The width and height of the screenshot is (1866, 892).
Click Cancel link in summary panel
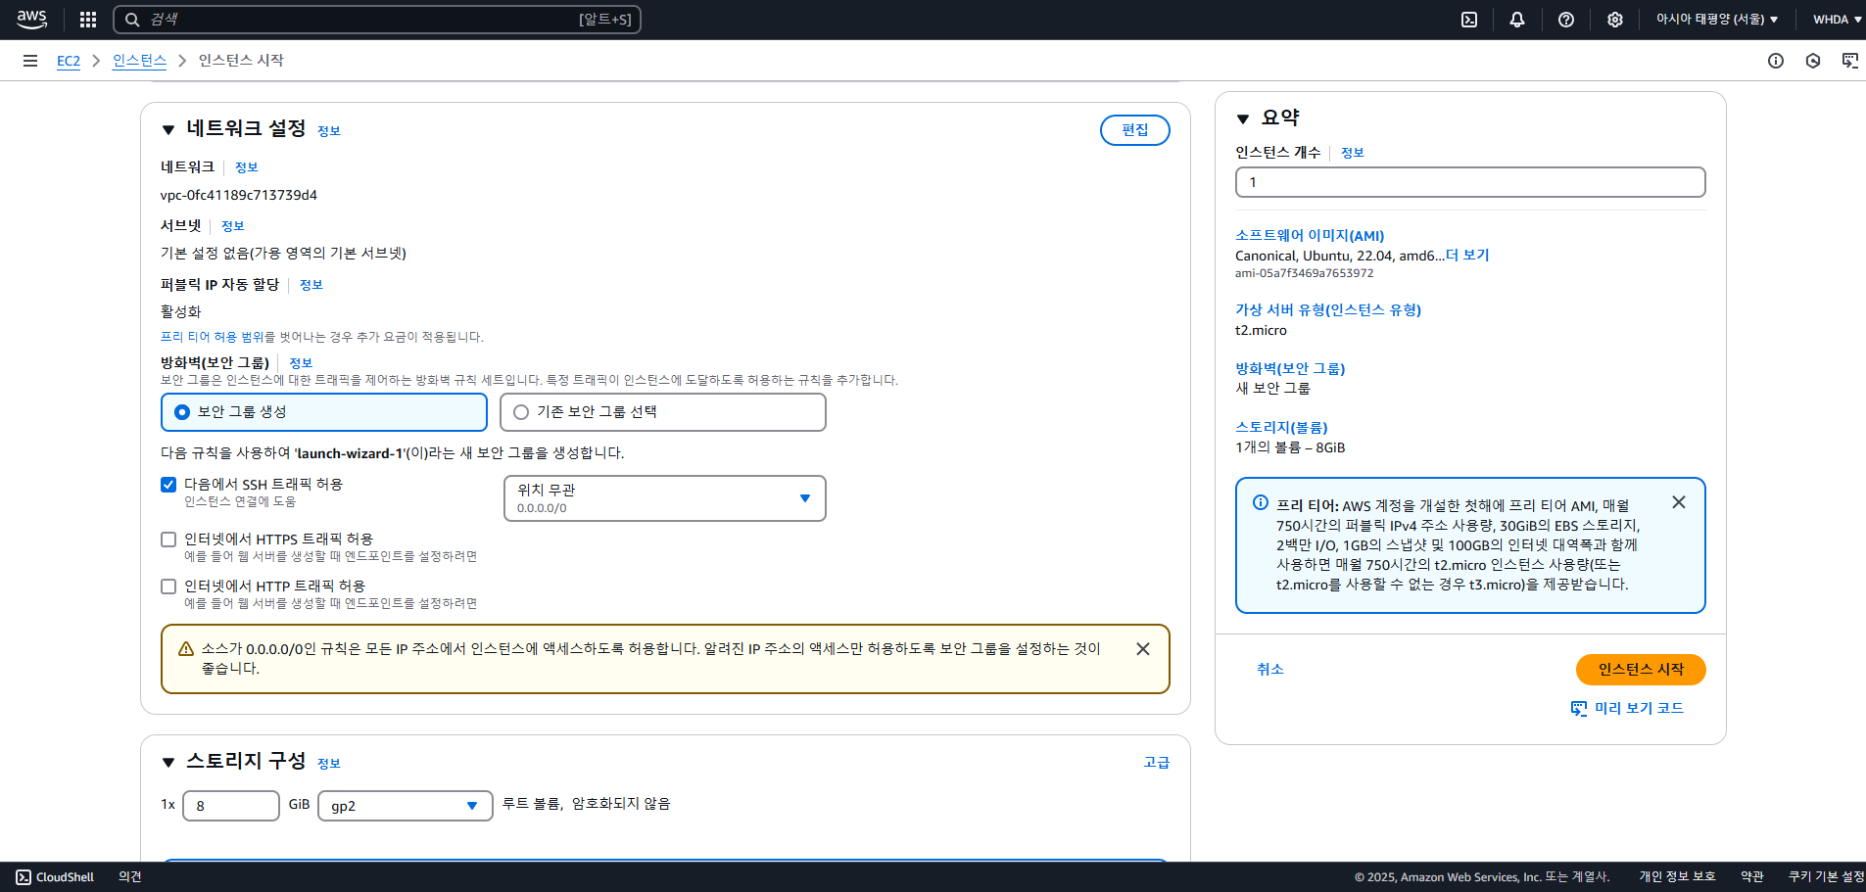click(1270, 670)
